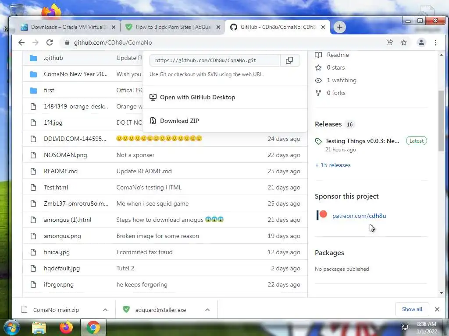Viewport: 449px width, 336px height.
Task: Open NOSOMAN.png file
Action: 65,155
